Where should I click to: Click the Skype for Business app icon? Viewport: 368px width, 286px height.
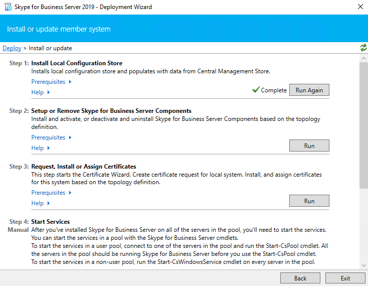tap(8, 7)
